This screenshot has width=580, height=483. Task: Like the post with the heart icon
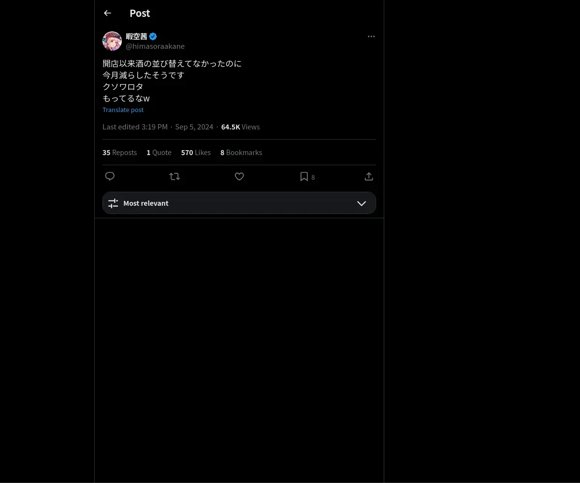point(239,176)
